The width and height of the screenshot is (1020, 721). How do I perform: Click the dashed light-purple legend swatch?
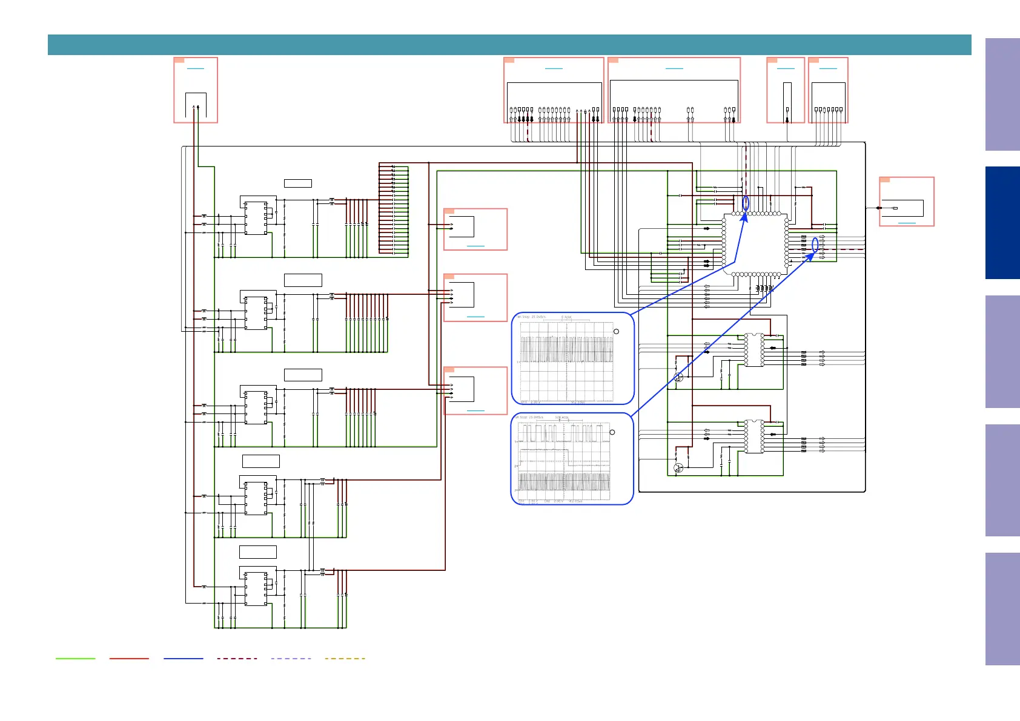point(291,658)
